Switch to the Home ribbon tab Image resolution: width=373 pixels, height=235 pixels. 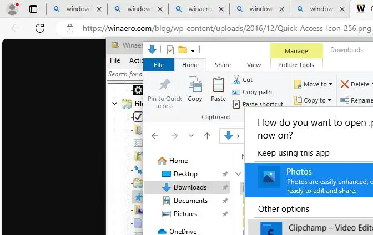click(x=190, y=65)
